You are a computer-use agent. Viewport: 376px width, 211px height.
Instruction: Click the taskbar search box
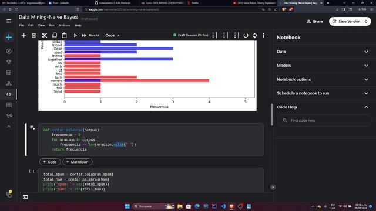153,206
